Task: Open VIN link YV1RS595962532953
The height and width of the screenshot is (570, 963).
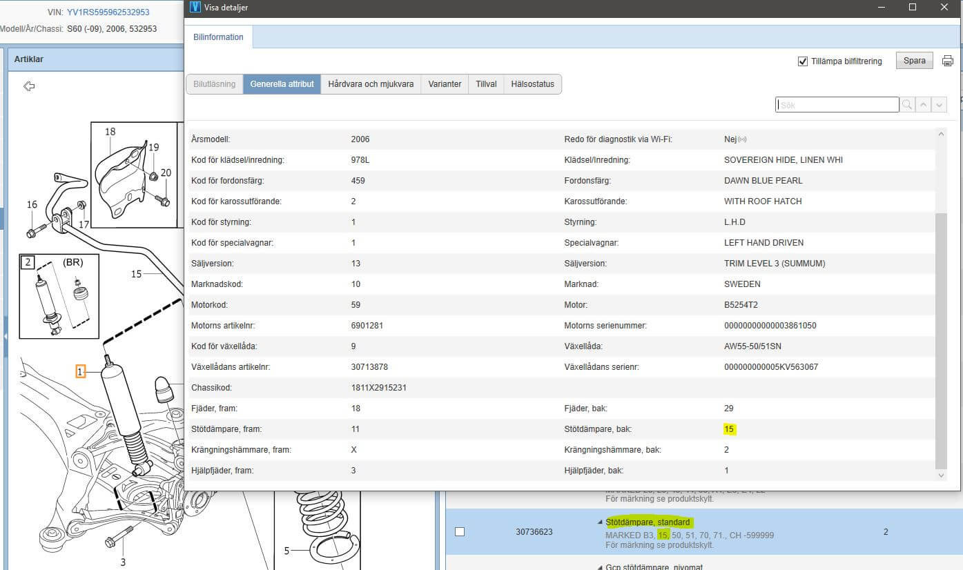Action: point(108,12)
